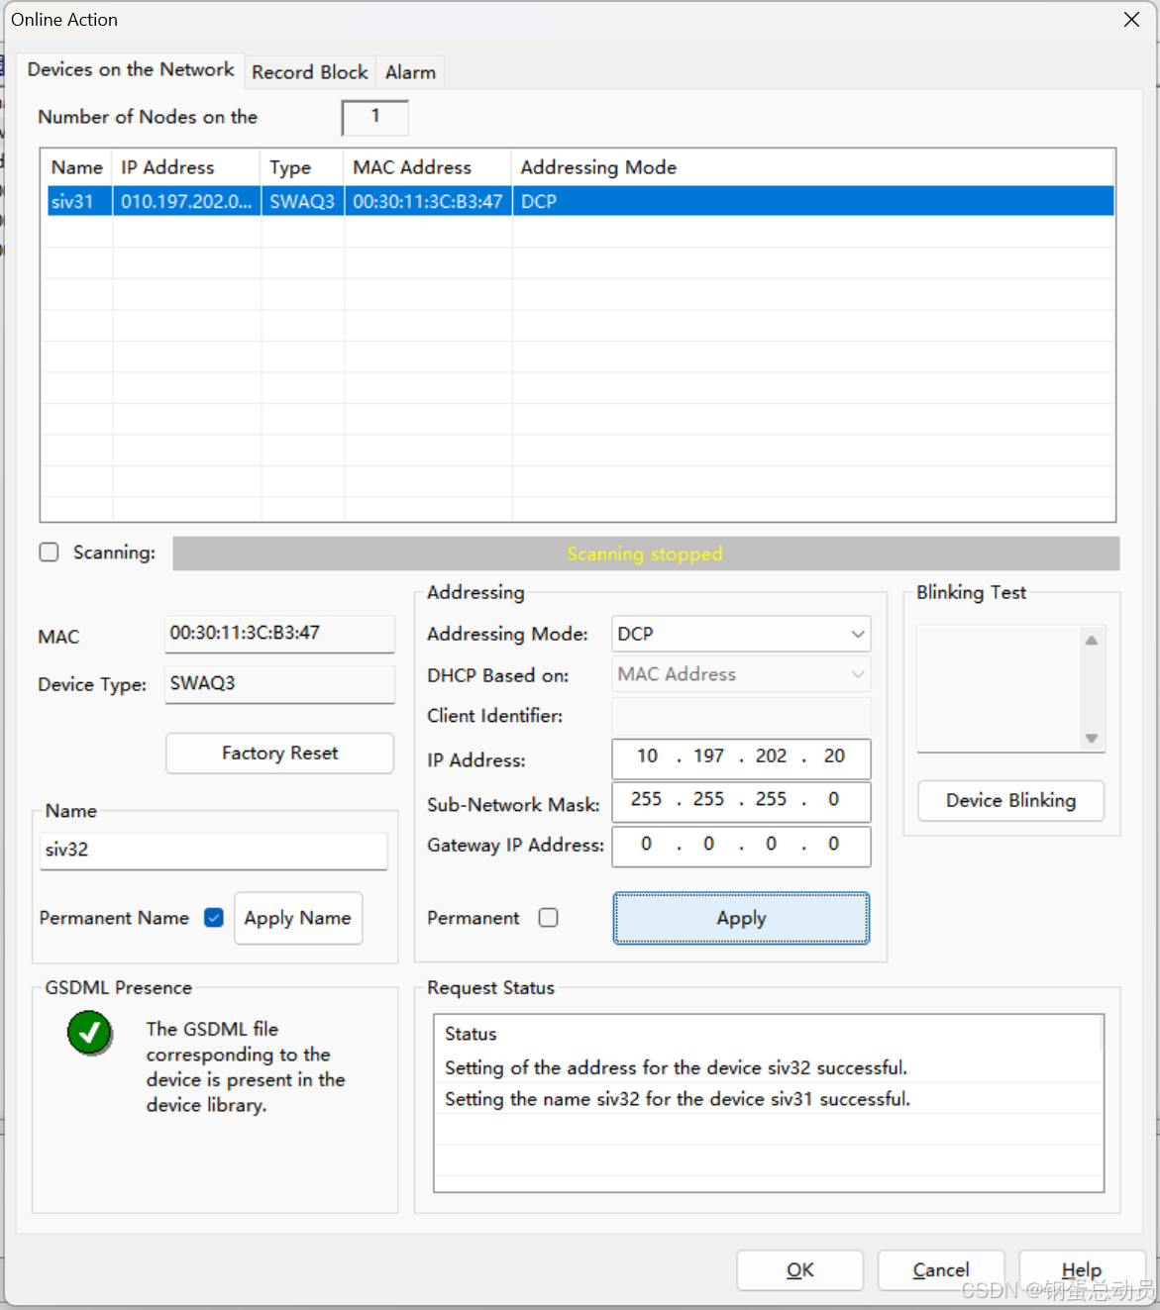Tick the Permanent addressing checkbox
This screenshot has height=1310, width=1160.
(549, 918)
